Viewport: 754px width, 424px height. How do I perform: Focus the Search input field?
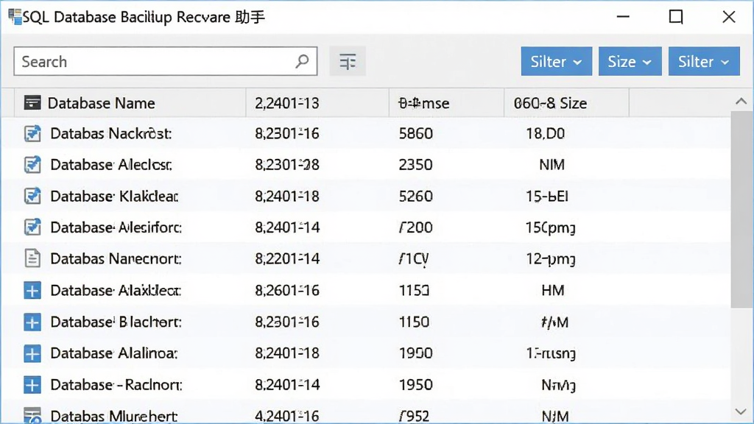[166, 61]
